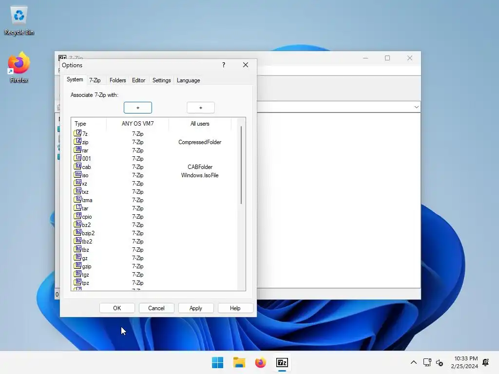Viewport: 499px width, 374px height.
Task: Click the ANY OS VM7 column header
Action: coord(137,124)
